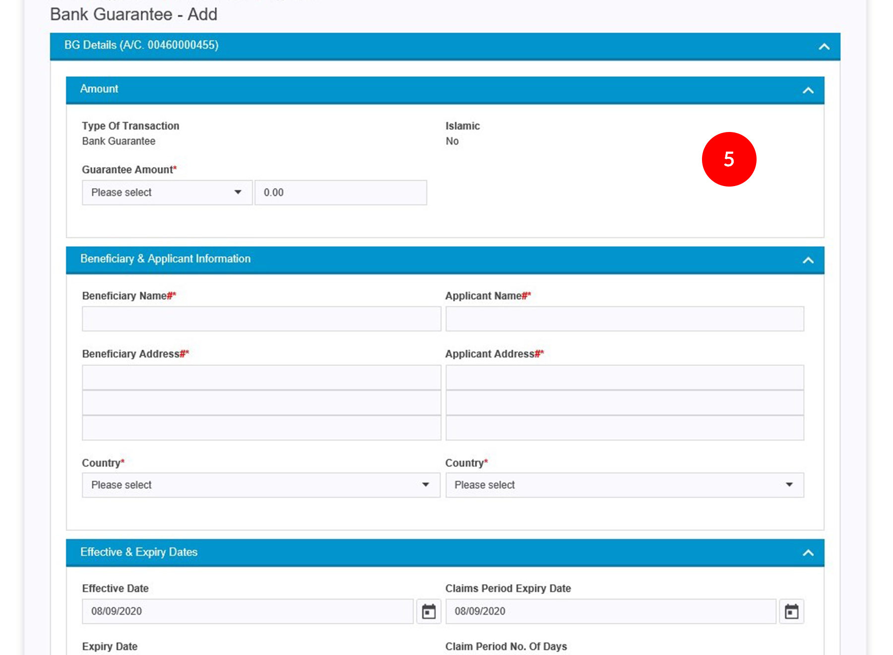Click third line of Beneficiary Address
The image size is (893, 655).
[x=261, y=428]
